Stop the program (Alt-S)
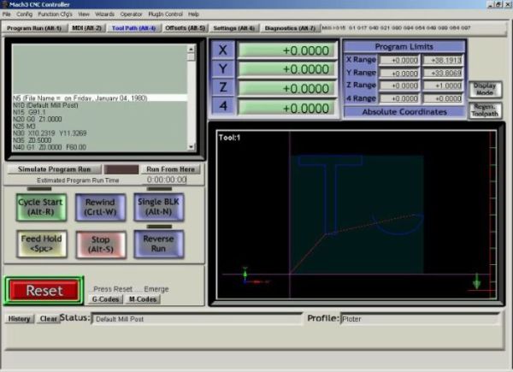Viewport: 513px width, 372px height. pos(101,245)
